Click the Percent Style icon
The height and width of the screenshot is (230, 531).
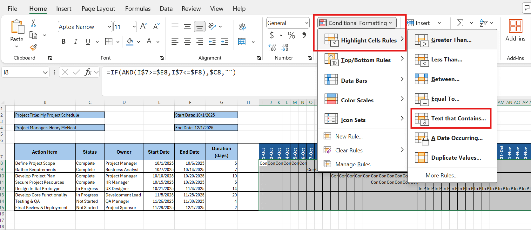tap(291, 35)
